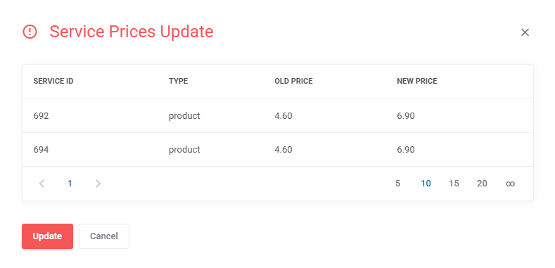Select the row with service ID 692
The height and width of the screenshot is (268, 555).
coord(278,116)
